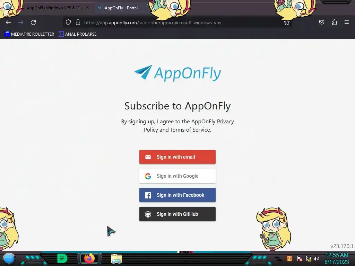The height and width of the screenshot is (266, 355).
Task: Reload the page with the refresh icon
Action: point(33,23)
